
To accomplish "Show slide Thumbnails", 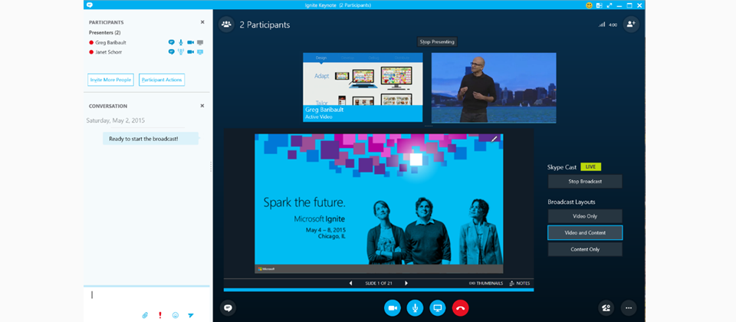I will pos(486,283).
